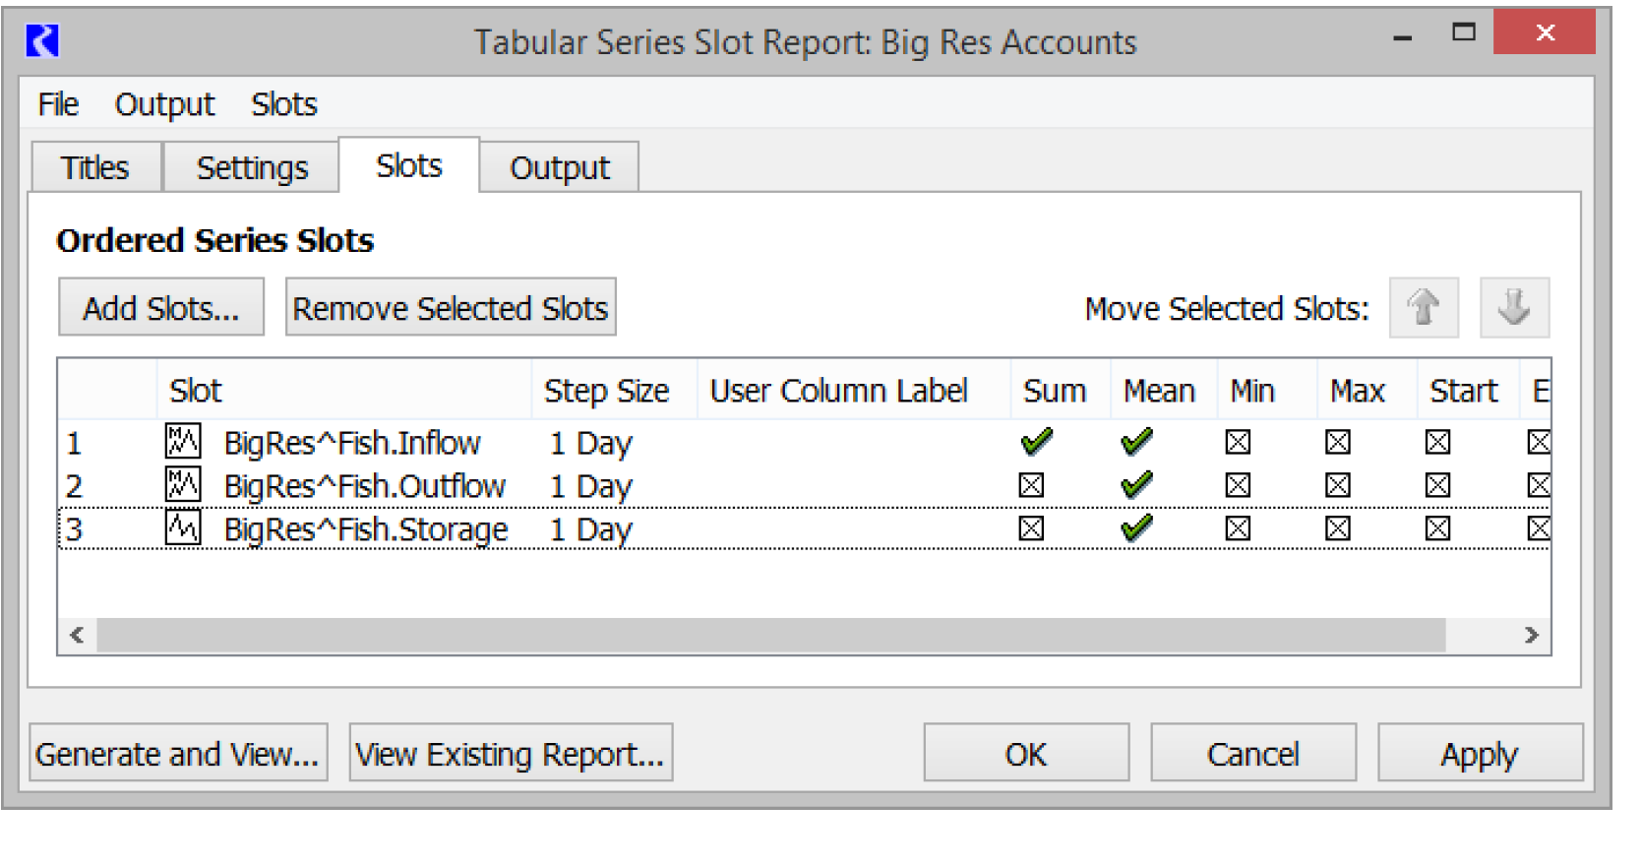This screenshot has height=866, width=1642.
Task: Toggle Max checkbox for BigRes^Fish.Outflow
Action: pyautogui.click(x=1337, y=485)
